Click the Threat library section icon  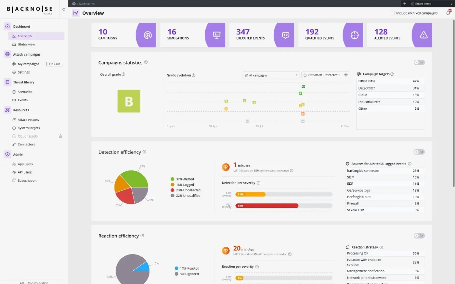7,82
